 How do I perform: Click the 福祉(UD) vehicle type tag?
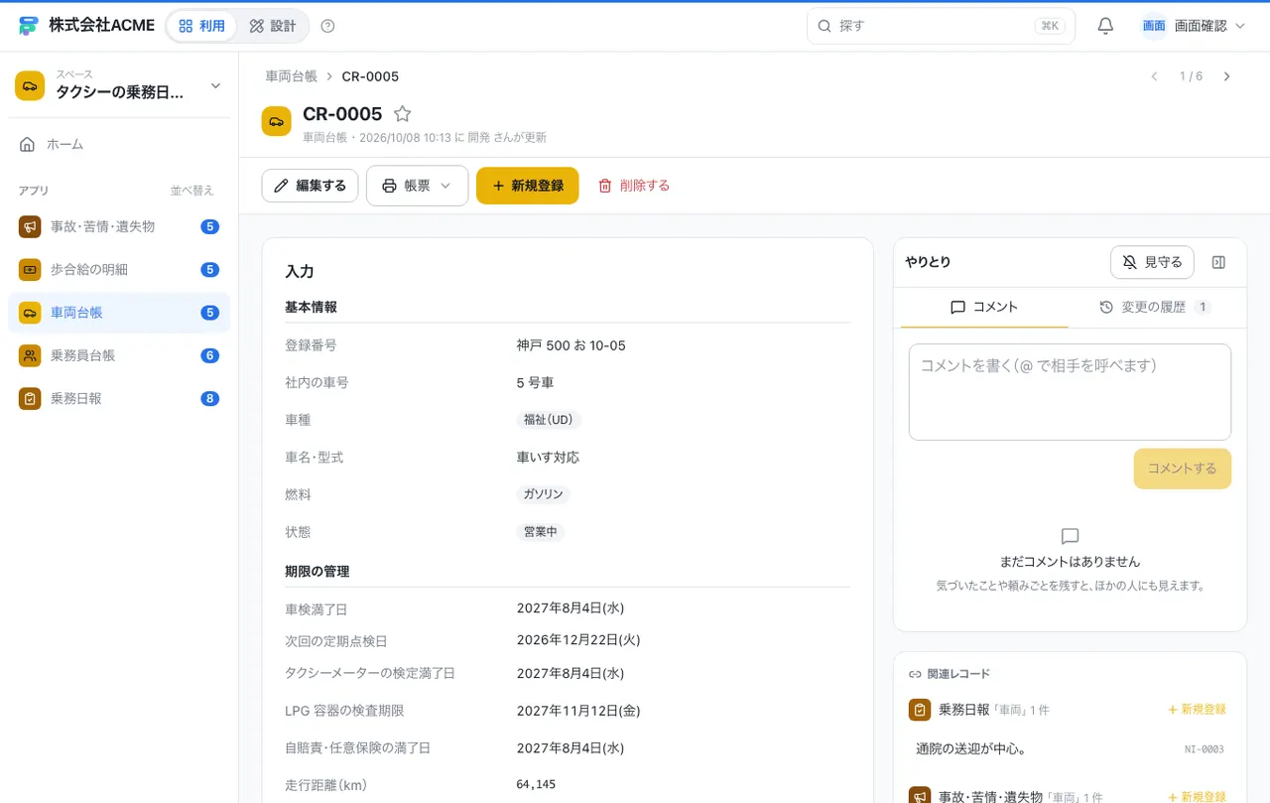pos(548,420)
